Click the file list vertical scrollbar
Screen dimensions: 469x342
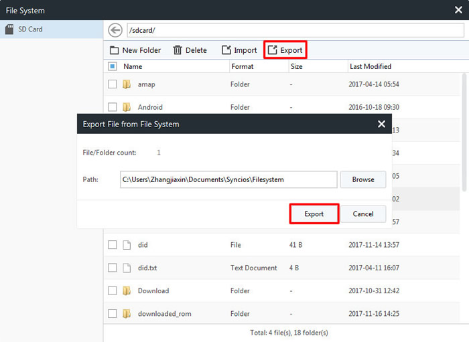point(464,133)
